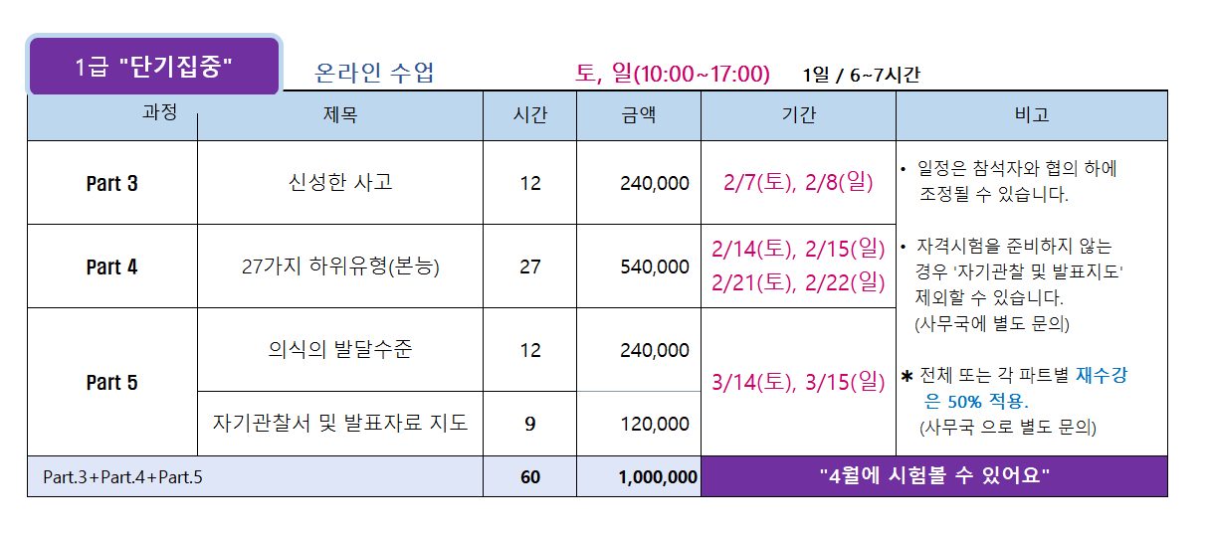Click the purple 1급 "단기집중" badge
Image resolution: width=1209 pixels, height=535 pixels.
pyautogui.click(x=153, y=67)
